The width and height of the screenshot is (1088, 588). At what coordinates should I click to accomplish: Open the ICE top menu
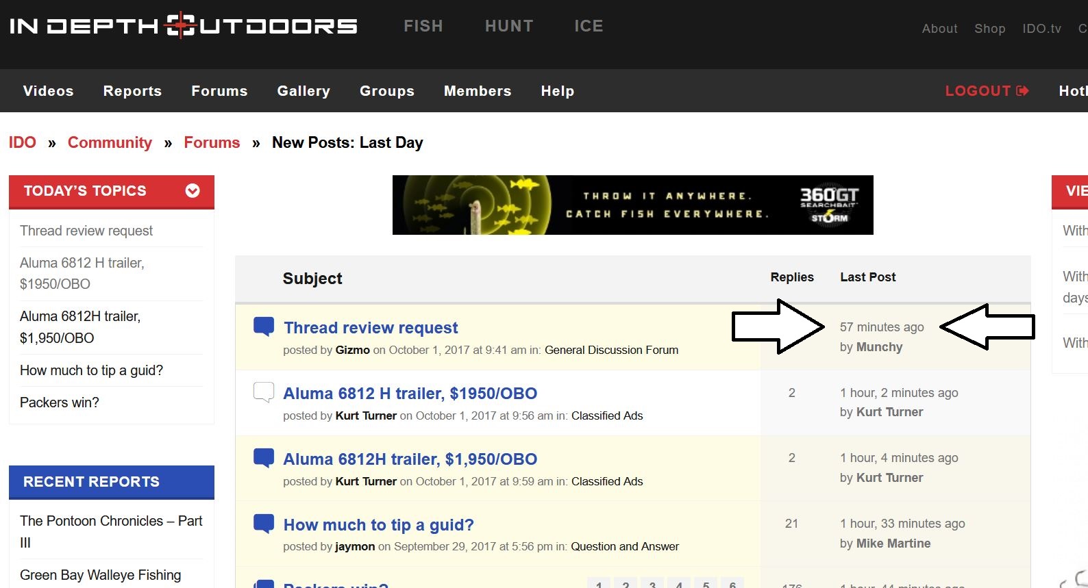pos(589,26)
